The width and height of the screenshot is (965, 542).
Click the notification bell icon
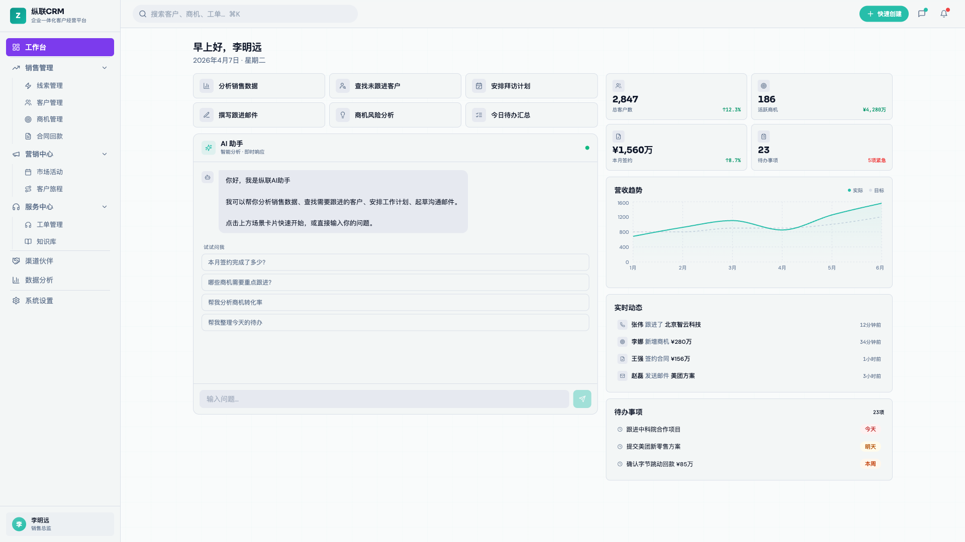[x=944, y=14]
